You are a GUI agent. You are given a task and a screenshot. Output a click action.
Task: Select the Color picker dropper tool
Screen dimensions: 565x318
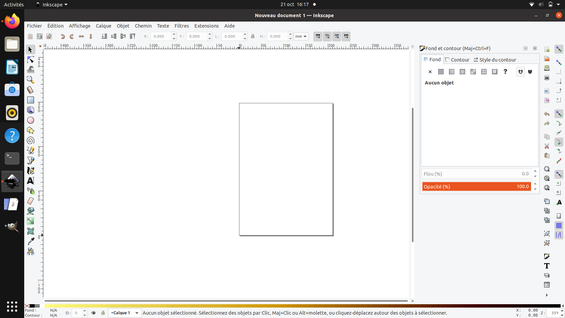[31, 241]
